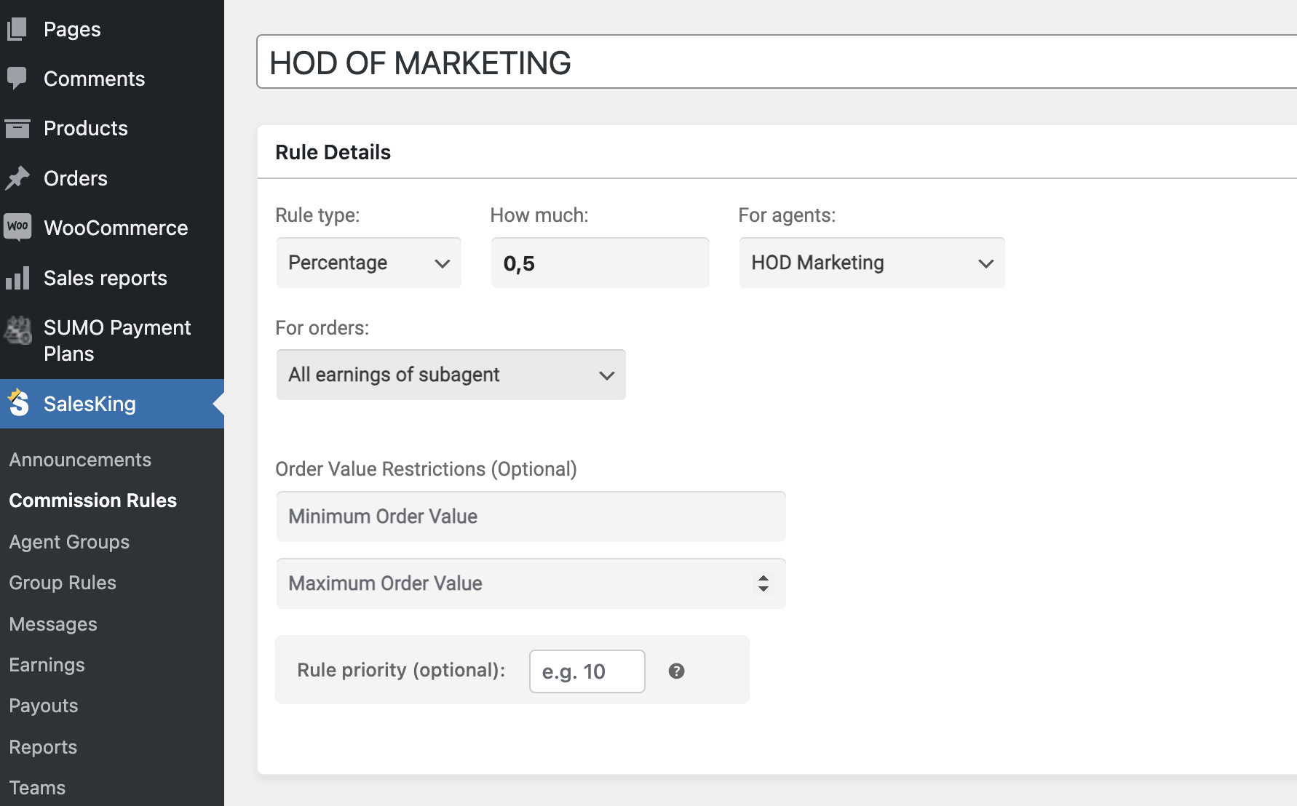1297x806 pixels.
Task: Go to Group Rules submenu
Action: tap(63, 583)
